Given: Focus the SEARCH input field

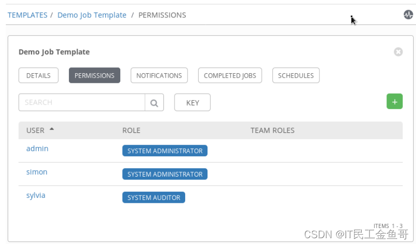Looking at the screenshot, I should 81,103.
